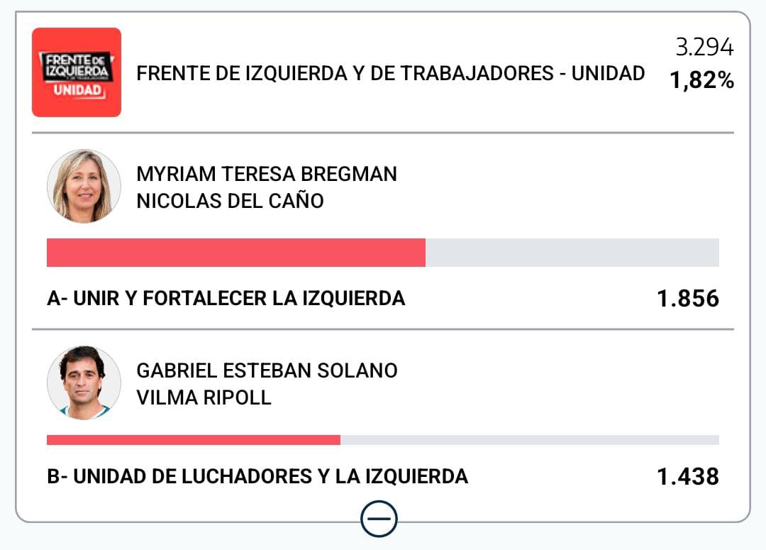The height and width of the screenshot is (550, 766).
Task: Click the red filled part of list B bar
Action: 193,440
